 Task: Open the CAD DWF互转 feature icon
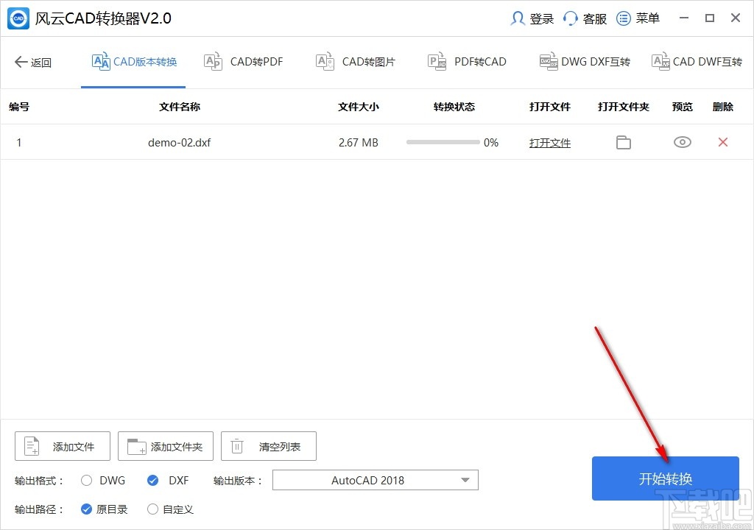pyautogui.click(x=660, y=62)
